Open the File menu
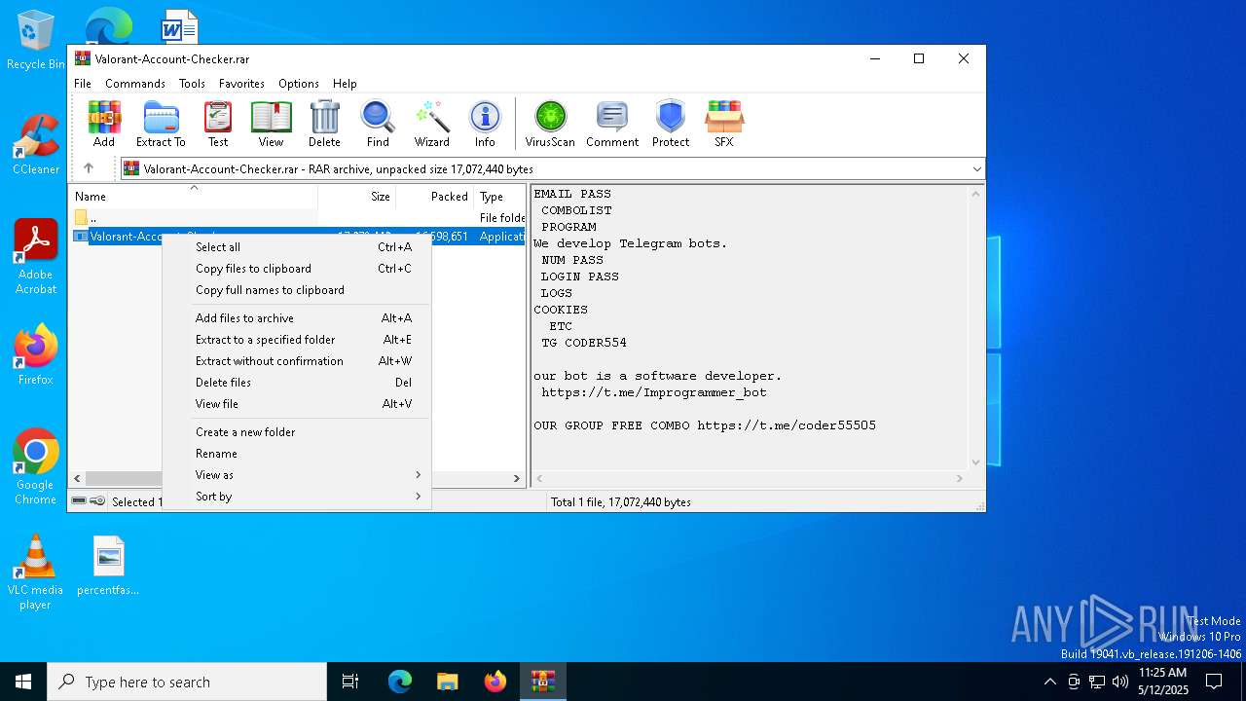The width and height of the screenshot is (1246, 701). 83,84
